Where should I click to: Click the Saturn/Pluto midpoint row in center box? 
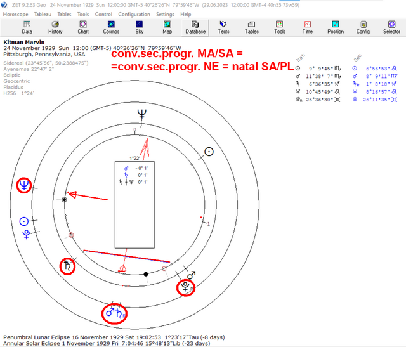134,182
